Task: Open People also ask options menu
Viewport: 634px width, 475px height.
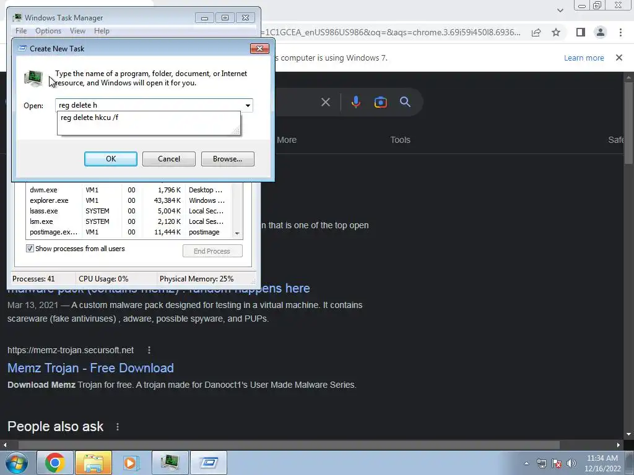Action: coord(118,427)
